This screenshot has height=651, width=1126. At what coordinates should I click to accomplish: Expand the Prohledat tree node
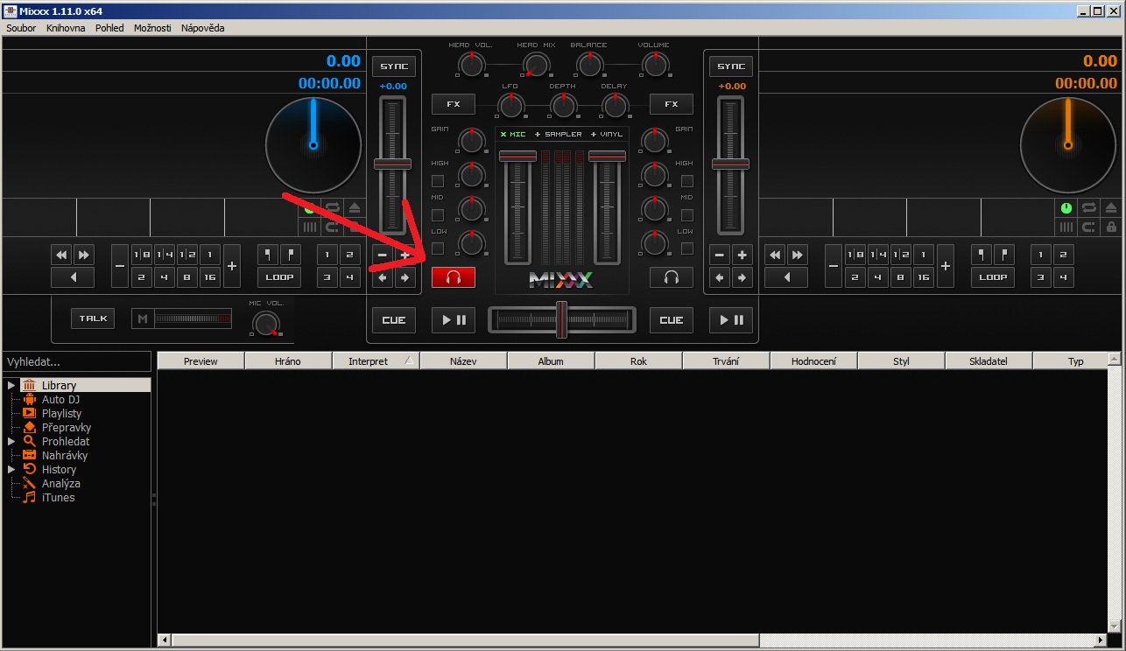click(11, 441)
